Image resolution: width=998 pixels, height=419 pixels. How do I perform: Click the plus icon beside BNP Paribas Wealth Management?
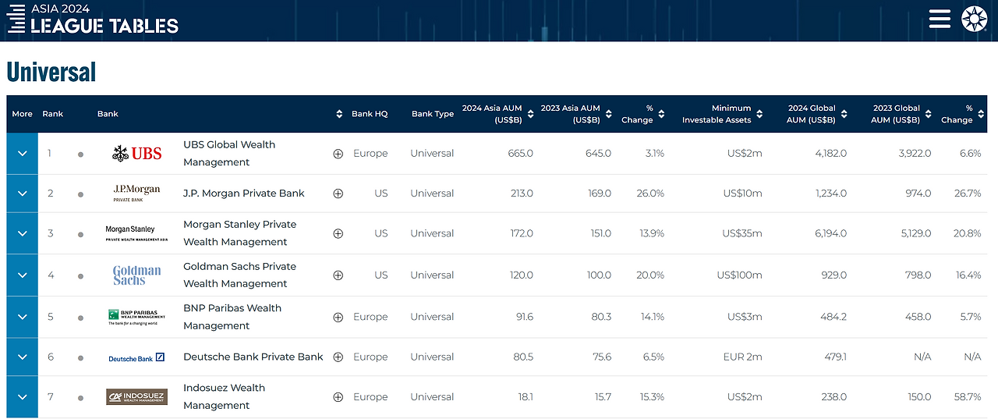tap(338, 318)
